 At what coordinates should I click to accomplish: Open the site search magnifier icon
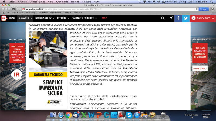[x=163, y=18]
